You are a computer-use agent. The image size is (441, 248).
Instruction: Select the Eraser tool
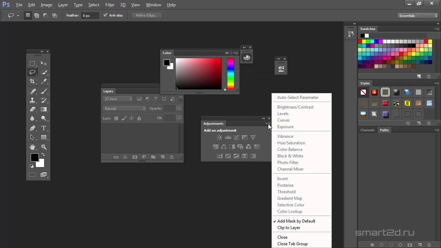(x=32, y=109)
